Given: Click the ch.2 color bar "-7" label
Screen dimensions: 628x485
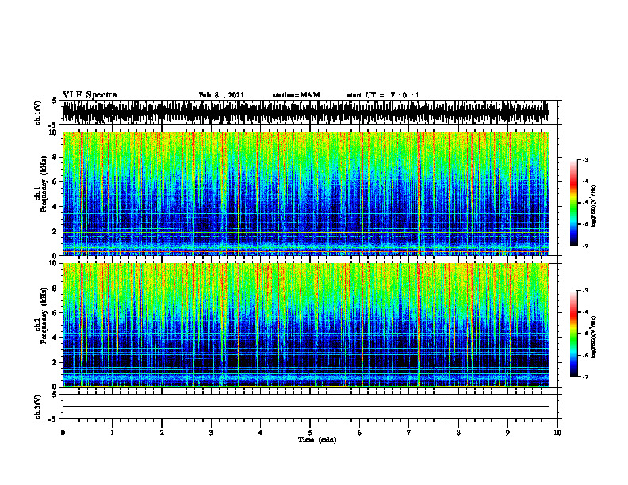Looking at the screenshot, I should (584, 376).
